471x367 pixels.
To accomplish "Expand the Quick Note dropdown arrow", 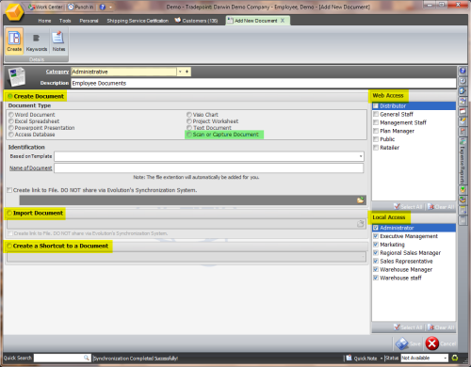I will pos(382,358).
